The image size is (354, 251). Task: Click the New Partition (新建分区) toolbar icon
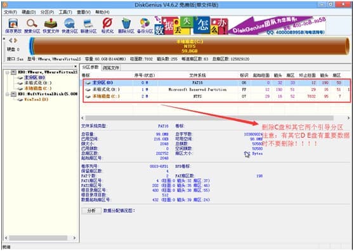(x=88, y=23)
